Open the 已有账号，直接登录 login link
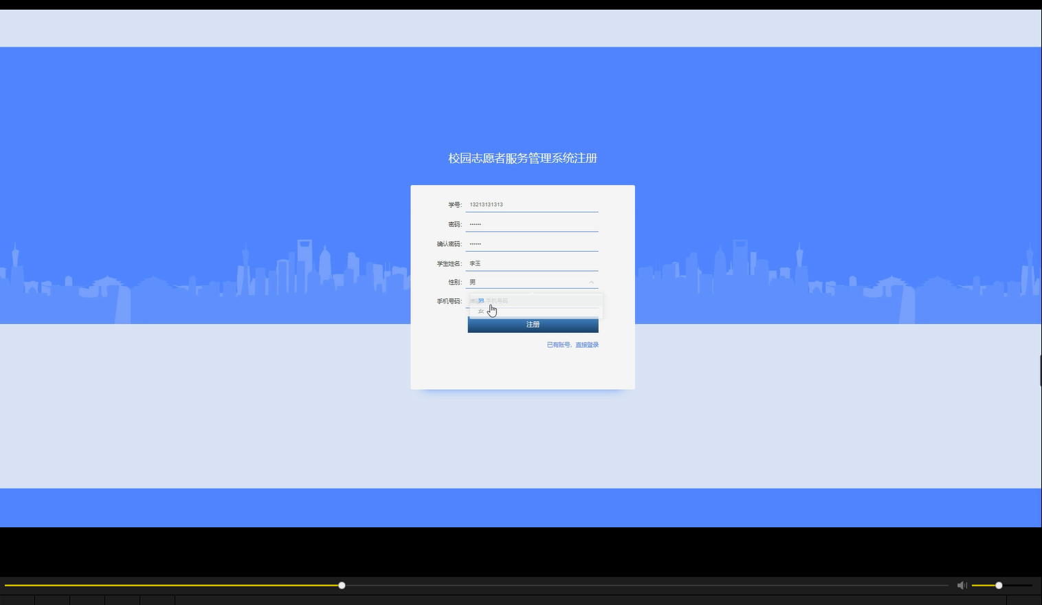Image resolution: width=1042 pixels, height=605 pixels. click(573, 345)
